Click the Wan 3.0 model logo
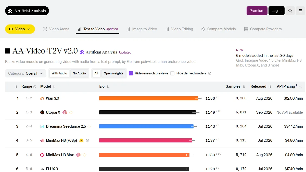306x172 pixels. (42, 98)
